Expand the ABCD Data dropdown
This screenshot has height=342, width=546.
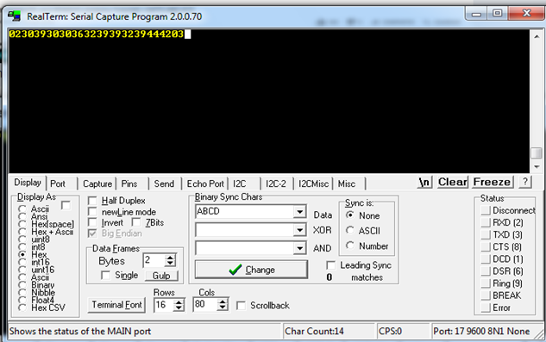[299, 212]
